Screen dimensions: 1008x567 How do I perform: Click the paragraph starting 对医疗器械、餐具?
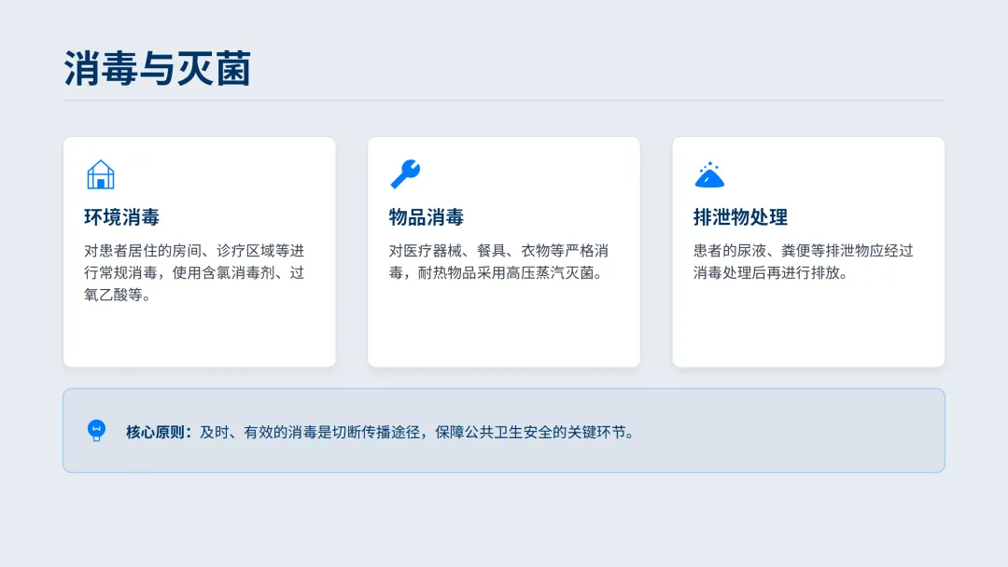point(498,261)
